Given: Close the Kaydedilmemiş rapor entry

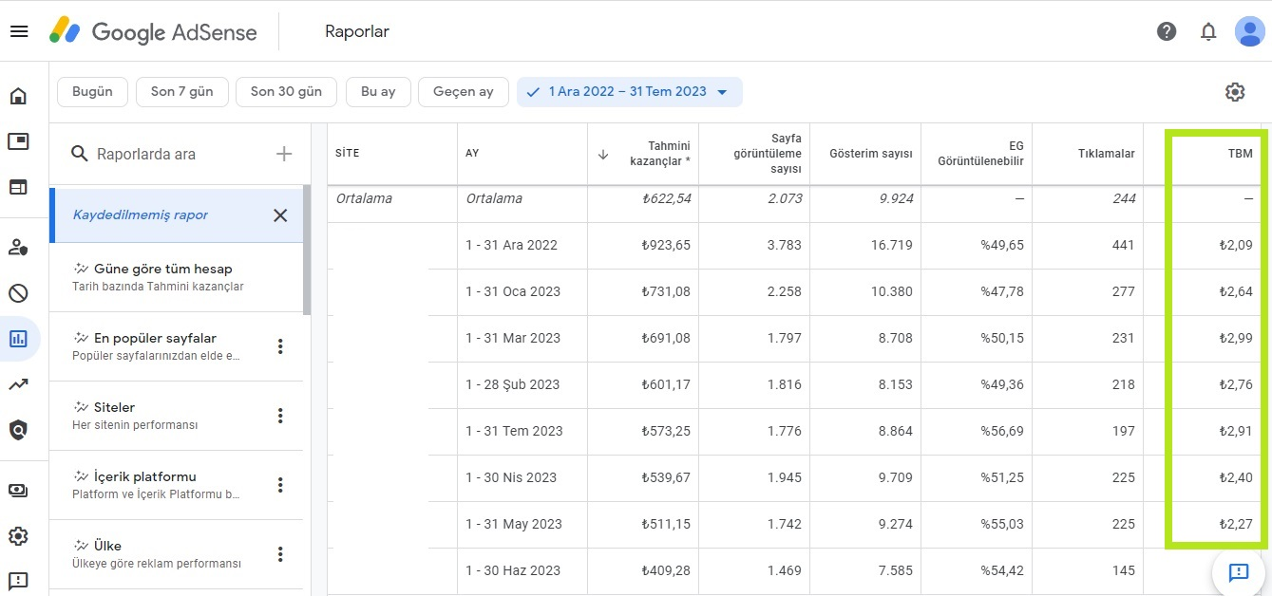Looking at the screenshot, I should (x=280, y=215).
